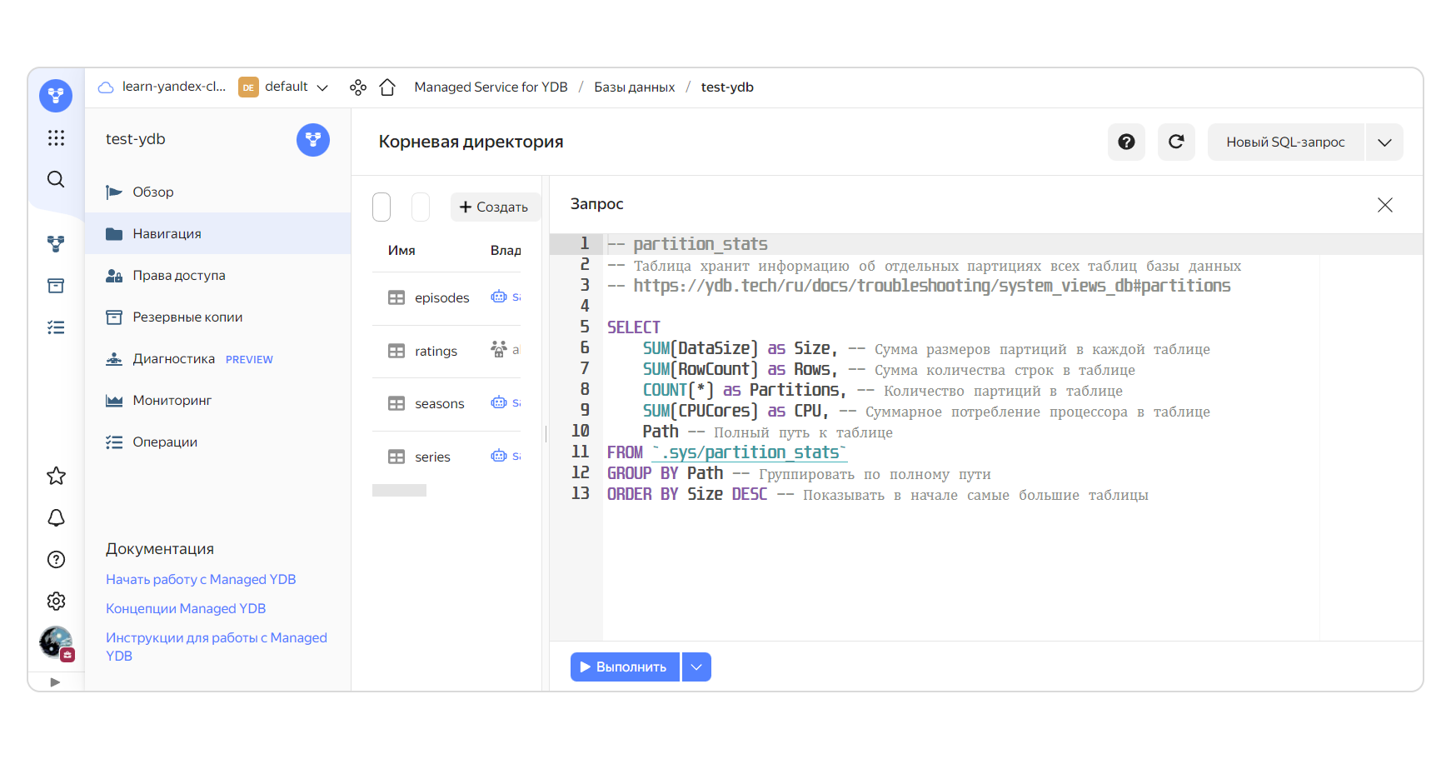Open favorites star icon in sidebar

[x=56, y=477]
